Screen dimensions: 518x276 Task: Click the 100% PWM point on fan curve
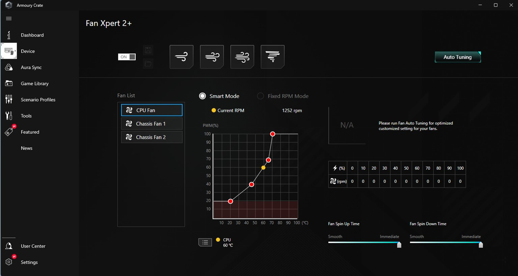point(272,134)
